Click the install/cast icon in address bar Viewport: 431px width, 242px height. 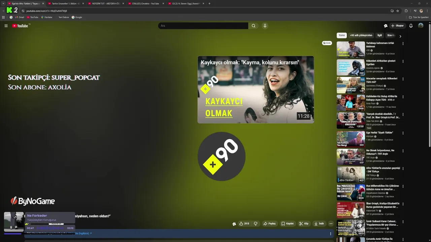point(392,11)
